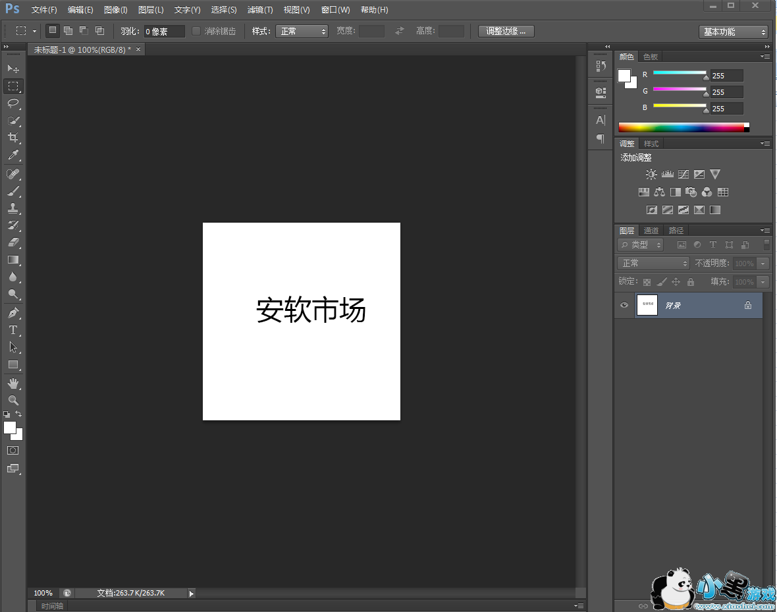Open the 滤镜(T) menu
The image size is (777, 612).
260,10
